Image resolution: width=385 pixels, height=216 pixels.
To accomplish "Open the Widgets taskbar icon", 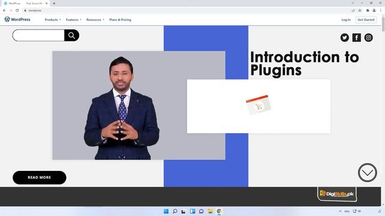I will (192, 211).
